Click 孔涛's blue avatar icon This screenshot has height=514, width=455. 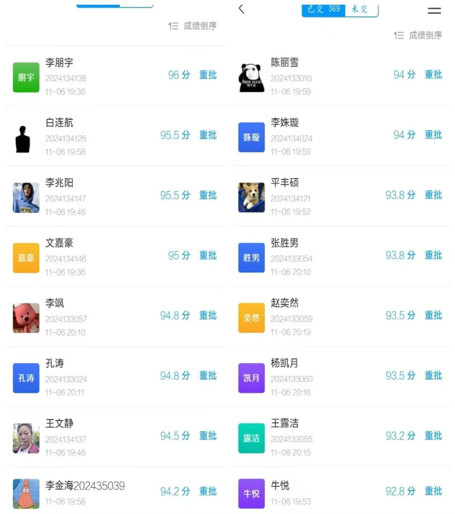(26, 378)
